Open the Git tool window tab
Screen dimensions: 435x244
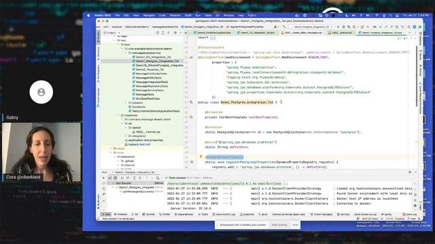pos(135,214)
